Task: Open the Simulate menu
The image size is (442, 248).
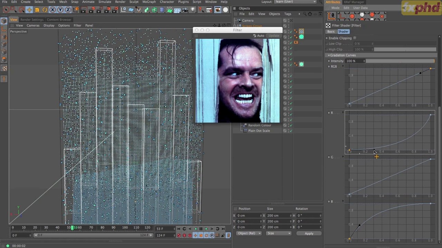Action: pos(105,2)
